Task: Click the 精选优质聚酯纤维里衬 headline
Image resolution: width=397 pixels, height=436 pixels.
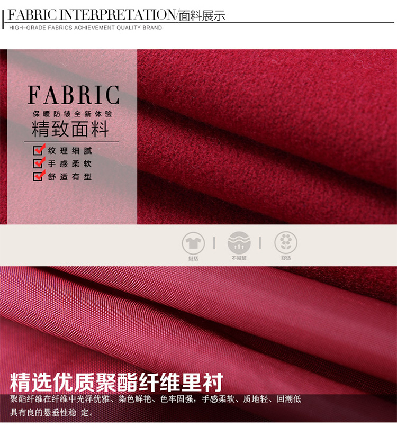Action: click(x=117, y=383)
